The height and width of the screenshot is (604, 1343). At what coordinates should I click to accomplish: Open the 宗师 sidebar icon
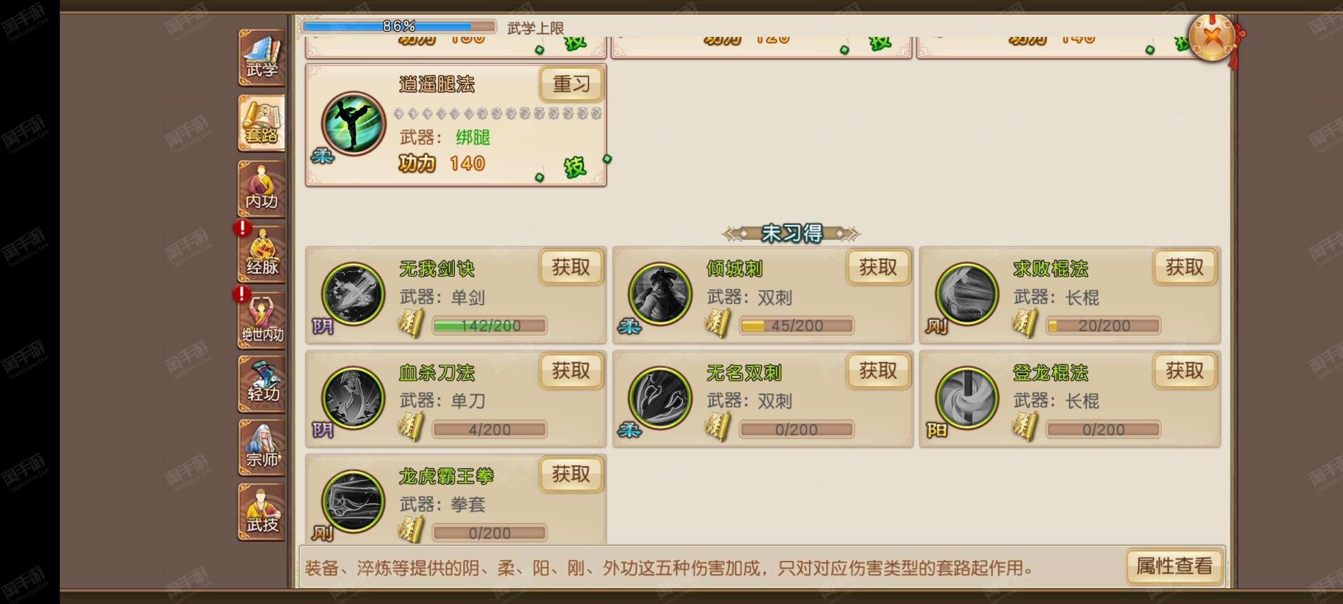coord(262,449)
